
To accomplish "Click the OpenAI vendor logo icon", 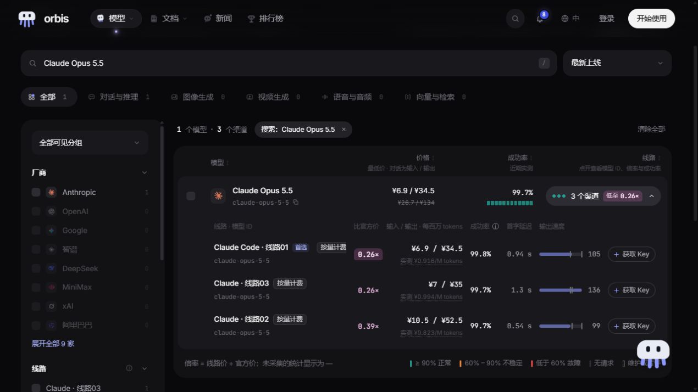I will [x=51, y=211].
